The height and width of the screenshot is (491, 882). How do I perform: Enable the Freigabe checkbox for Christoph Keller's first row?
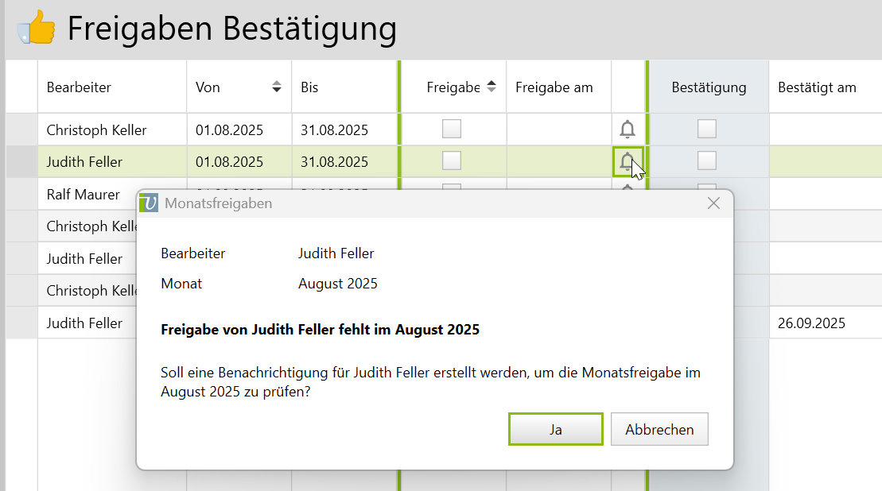coord(452,129)
